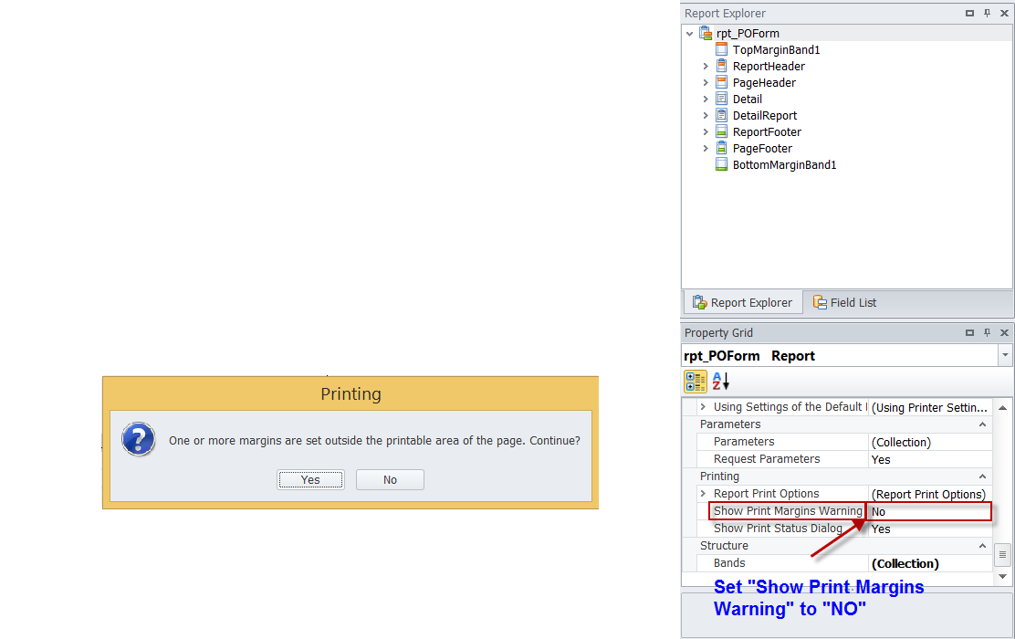Expand the DetailReport tree node
Viewport: 1015px width, 639px height.
706,116
